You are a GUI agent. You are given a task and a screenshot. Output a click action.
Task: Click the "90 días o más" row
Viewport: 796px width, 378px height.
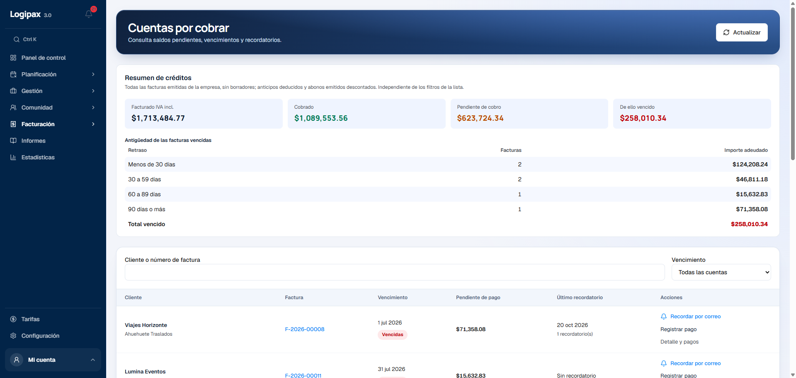(x=448, y=209)
